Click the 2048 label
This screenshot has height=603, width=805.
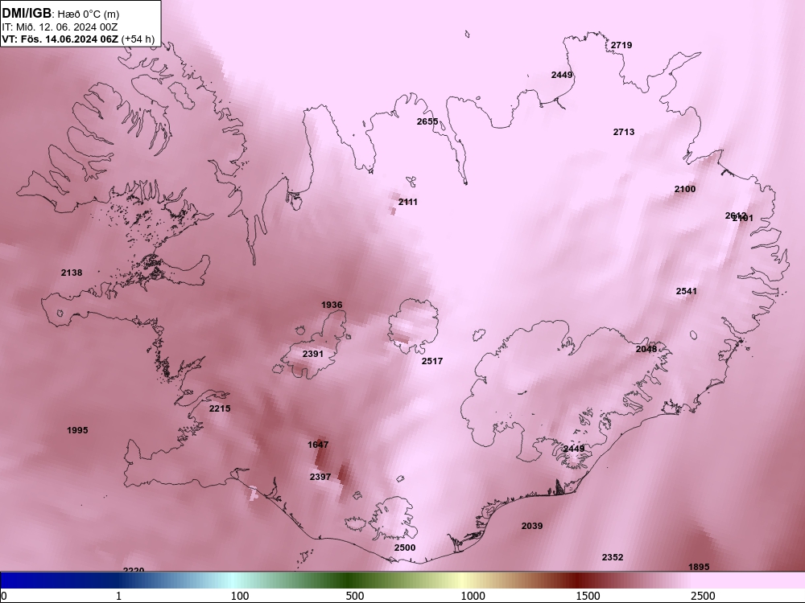[646, 349]
